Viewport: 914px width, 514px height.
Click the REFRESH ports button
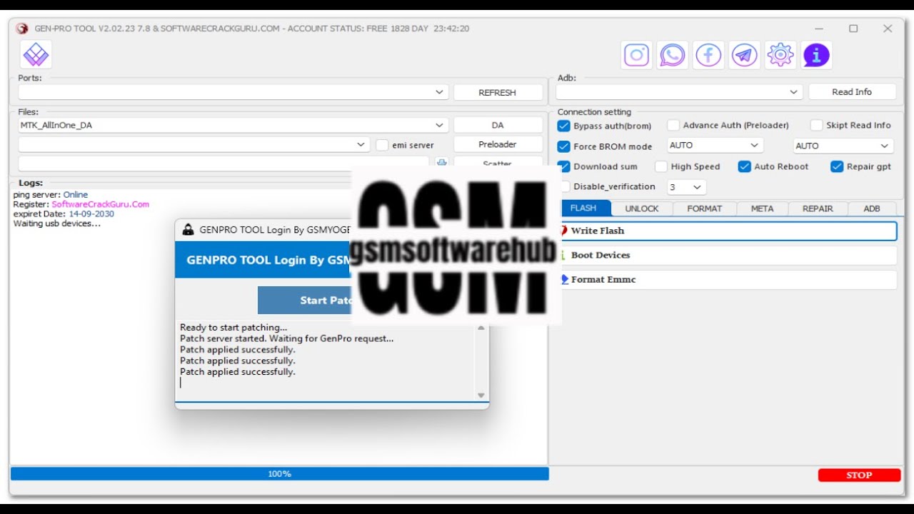click(497, 92)
